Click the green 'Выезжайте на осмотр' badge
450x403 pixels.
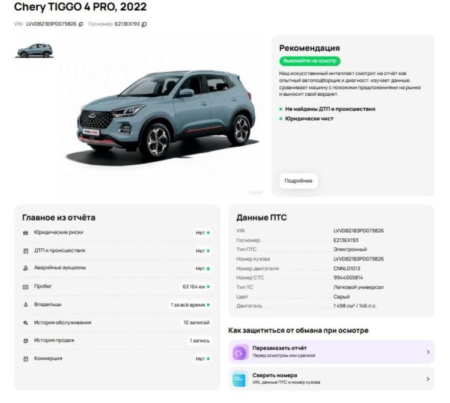coord(309,61)
